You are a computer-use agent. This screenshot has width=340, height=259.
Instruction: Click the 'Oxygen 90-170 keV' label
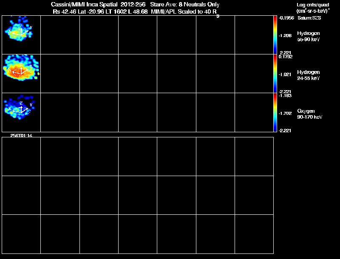click(x=310, y=114)
